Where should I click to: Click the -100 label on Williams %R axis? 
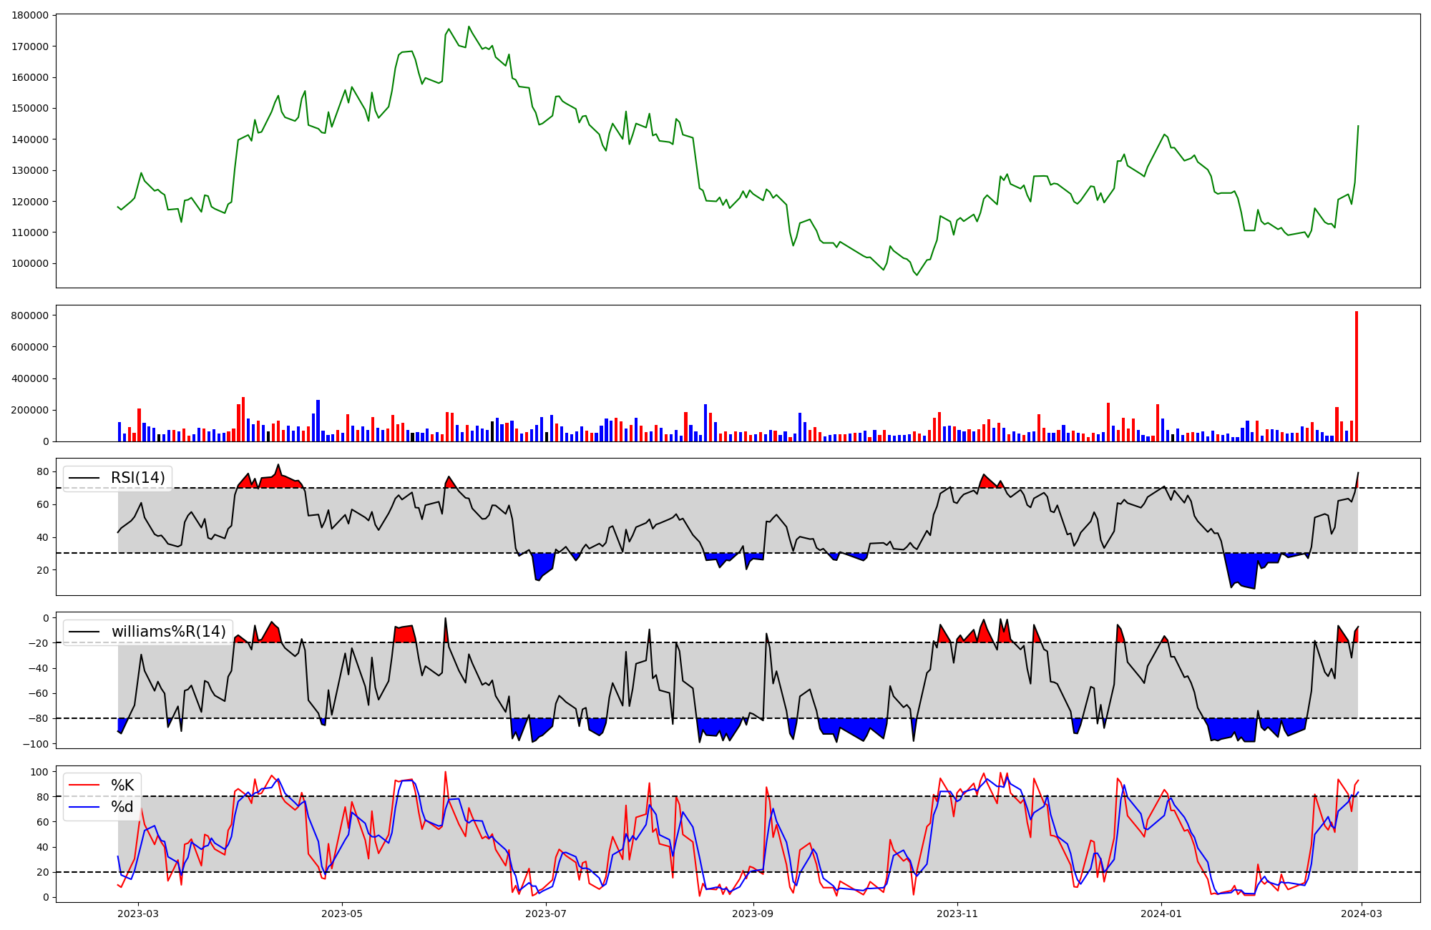(x=36, y=744)
